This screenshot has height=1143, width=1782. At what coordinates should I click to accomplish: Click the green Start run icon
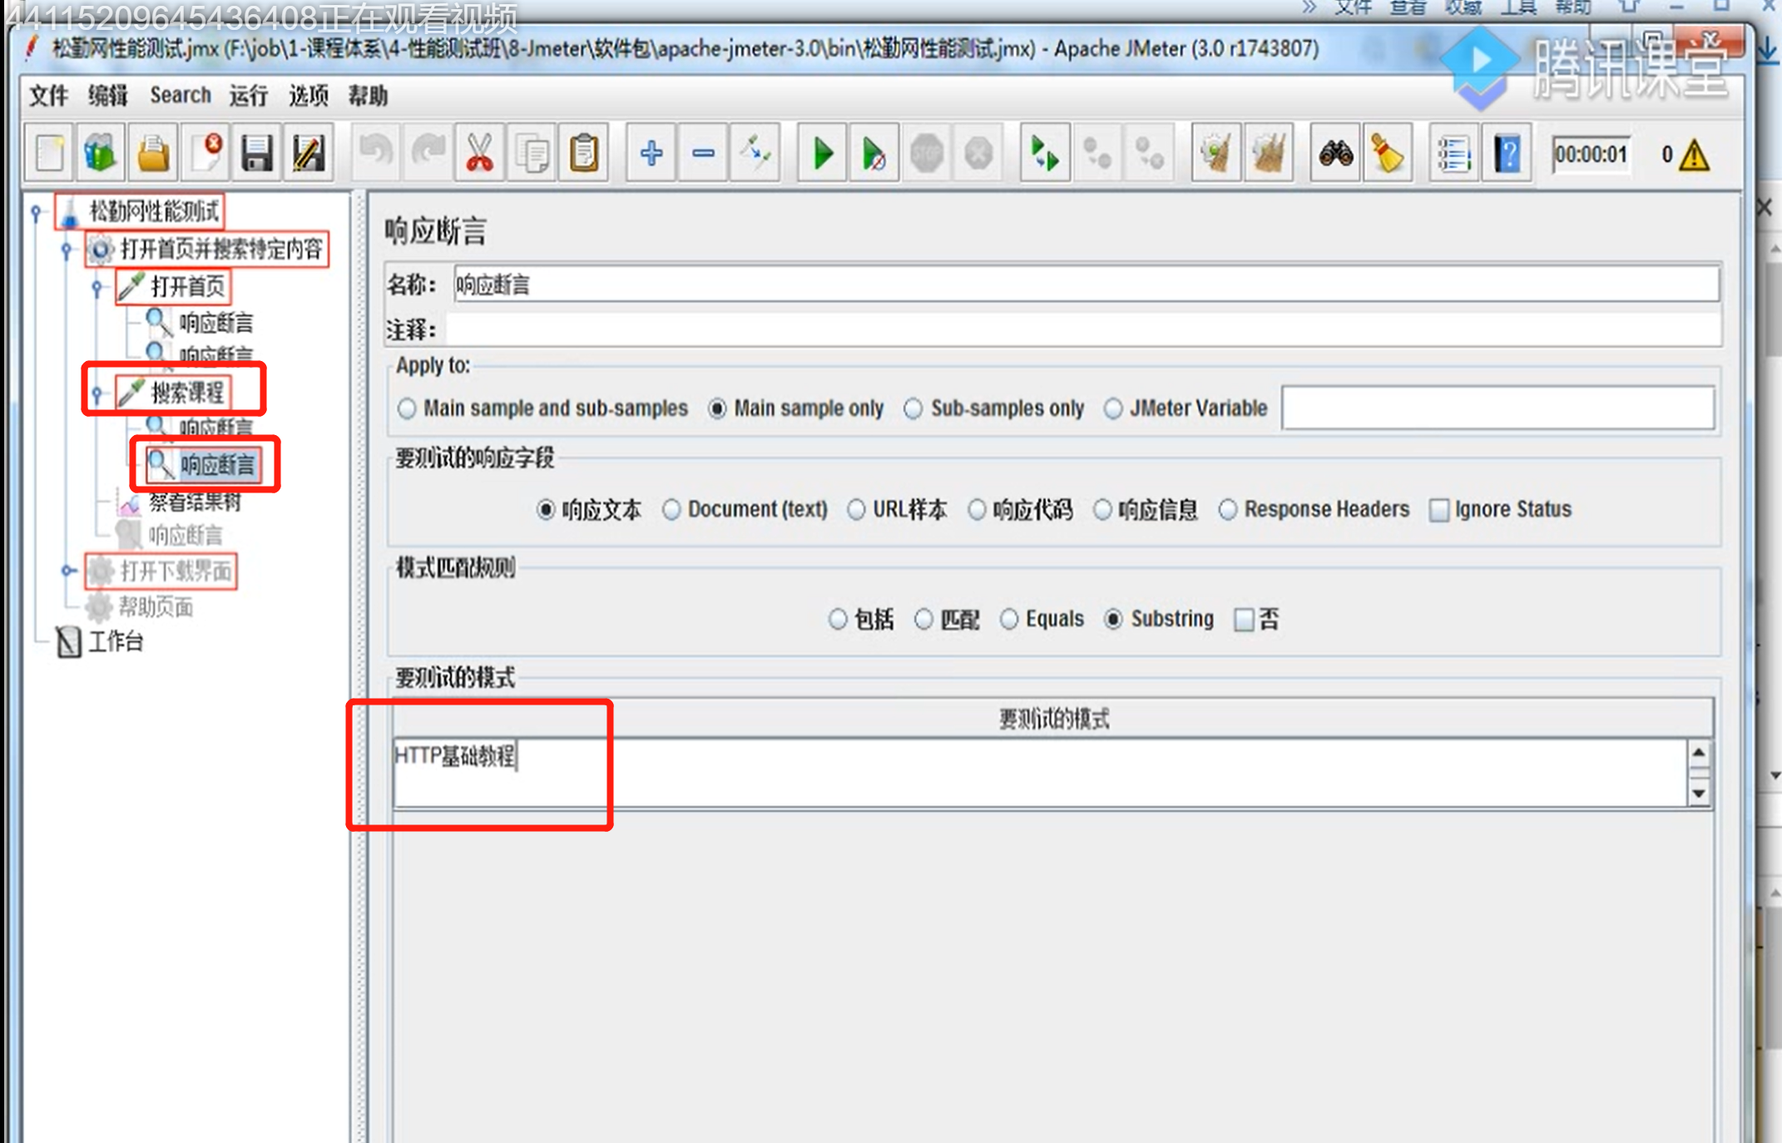(x=822, y=154)
